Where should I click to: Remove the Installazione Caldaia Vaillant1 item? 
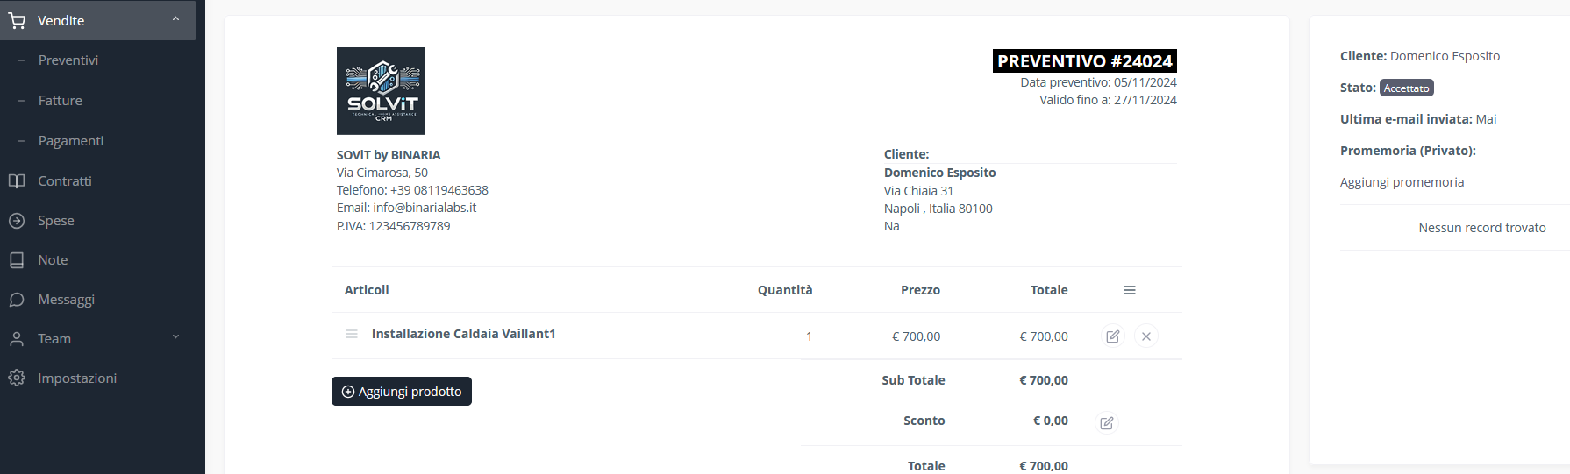1145,336
